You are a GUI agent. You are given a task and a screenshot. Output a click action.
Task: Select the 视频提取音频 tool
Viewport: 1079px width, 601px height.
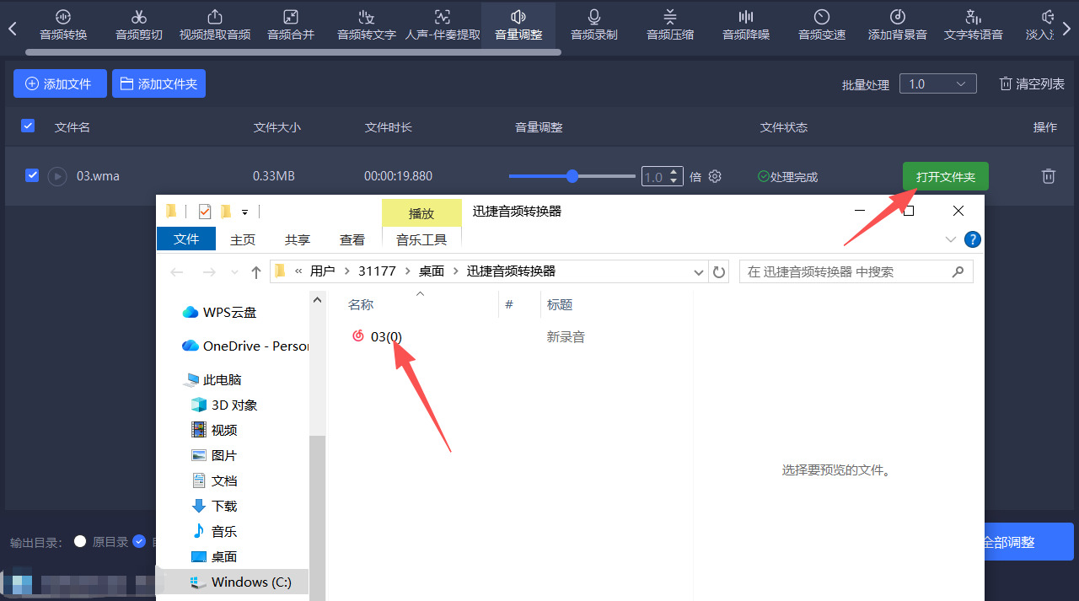[214, 24]
